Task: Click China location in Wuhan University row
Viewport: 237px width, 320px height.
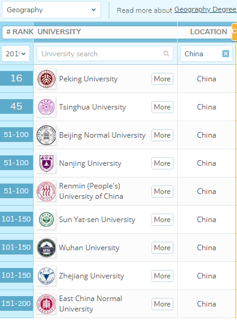Action: pyautogui.click(x=206, y=248)
